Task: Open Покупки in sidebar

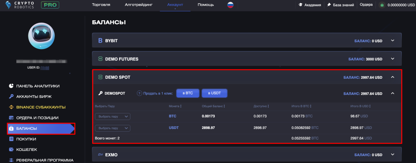Action: 26,139
